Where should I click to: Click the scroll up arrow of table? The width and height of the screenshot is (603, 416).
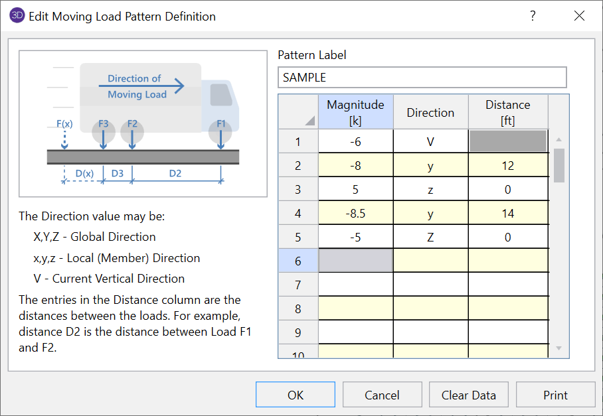(559, 139)
